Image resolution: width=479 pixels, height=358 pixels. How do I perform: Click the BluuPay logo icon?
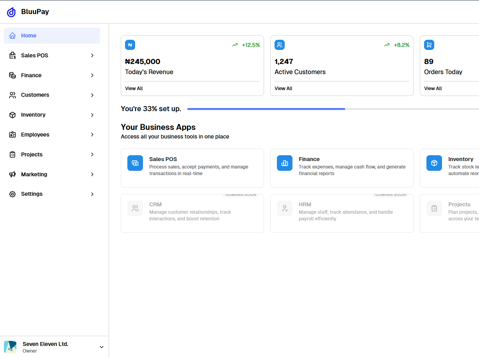[11, 12]
